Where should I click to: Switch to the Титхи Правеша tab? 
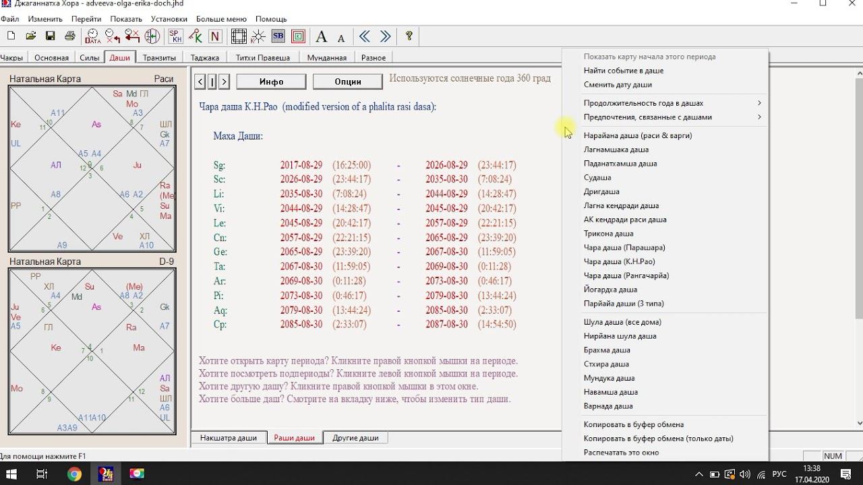[263, 58]
